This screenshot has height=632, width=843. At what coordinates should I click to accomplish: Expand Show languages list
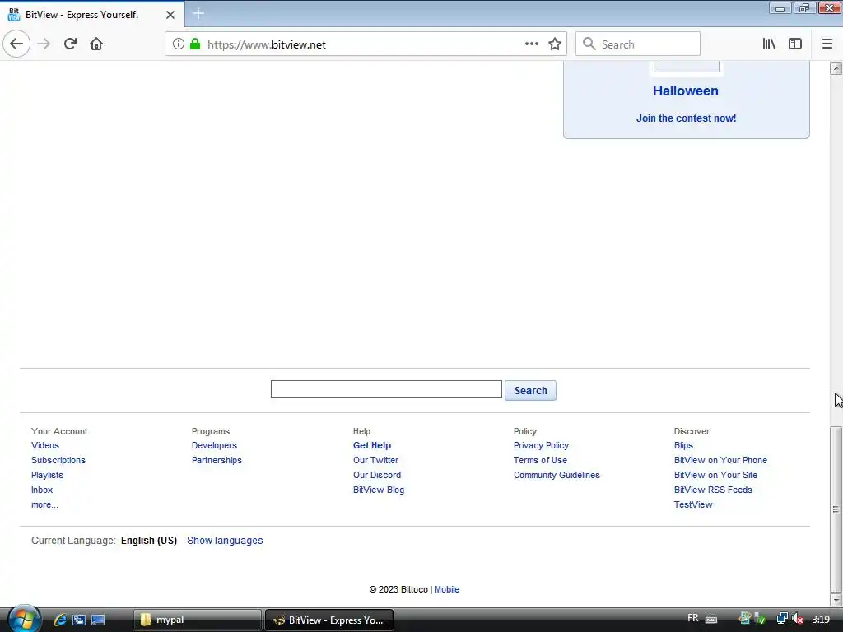click(x=225, y=541)
